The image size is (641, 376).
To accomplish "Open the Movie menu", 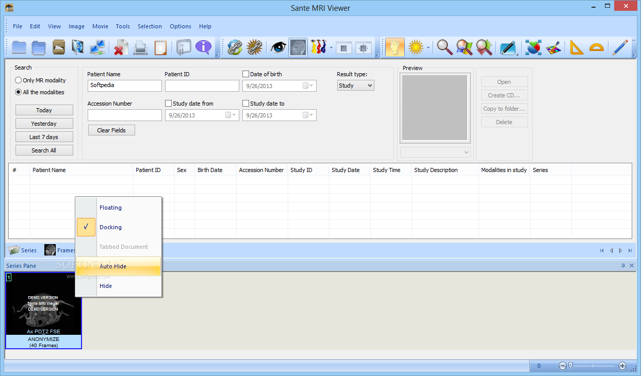I will coord(100,26).
